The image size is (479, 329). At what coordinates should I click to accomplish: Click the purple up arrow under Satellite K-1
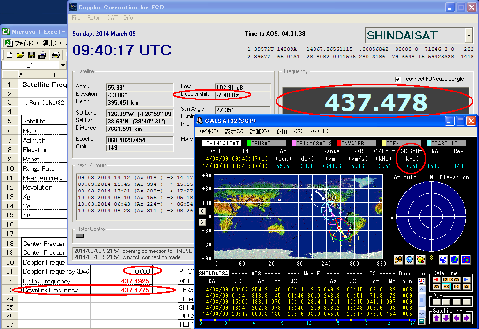(436, 318)
